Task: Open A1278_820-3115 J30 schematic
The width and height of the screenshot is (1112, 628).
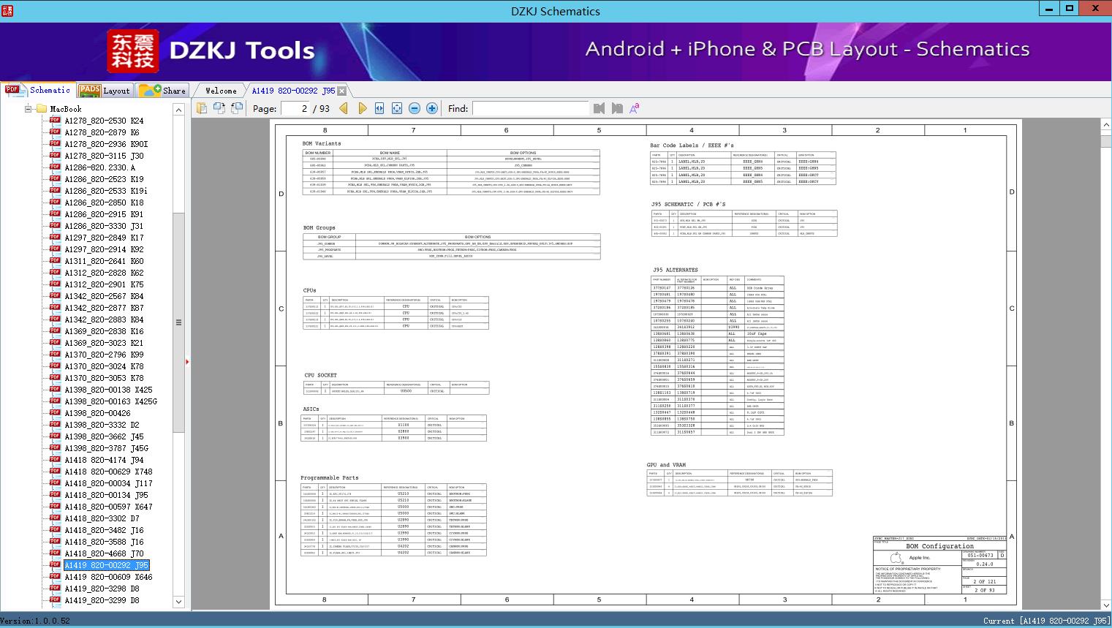Action: (104, 156)
